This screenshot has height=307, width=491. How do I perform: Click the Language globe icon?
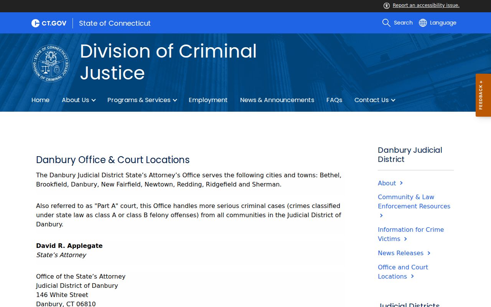point(423,23)
